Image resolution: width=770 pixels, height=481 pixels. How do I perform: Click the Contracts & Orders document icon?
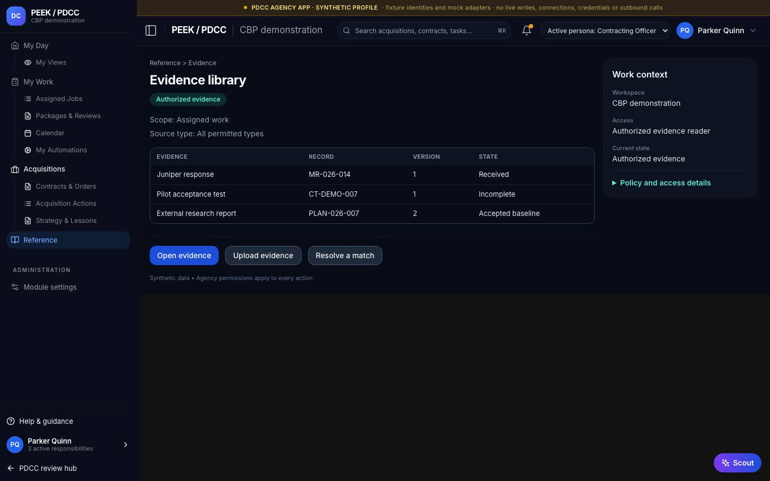(x=28, y=187)
